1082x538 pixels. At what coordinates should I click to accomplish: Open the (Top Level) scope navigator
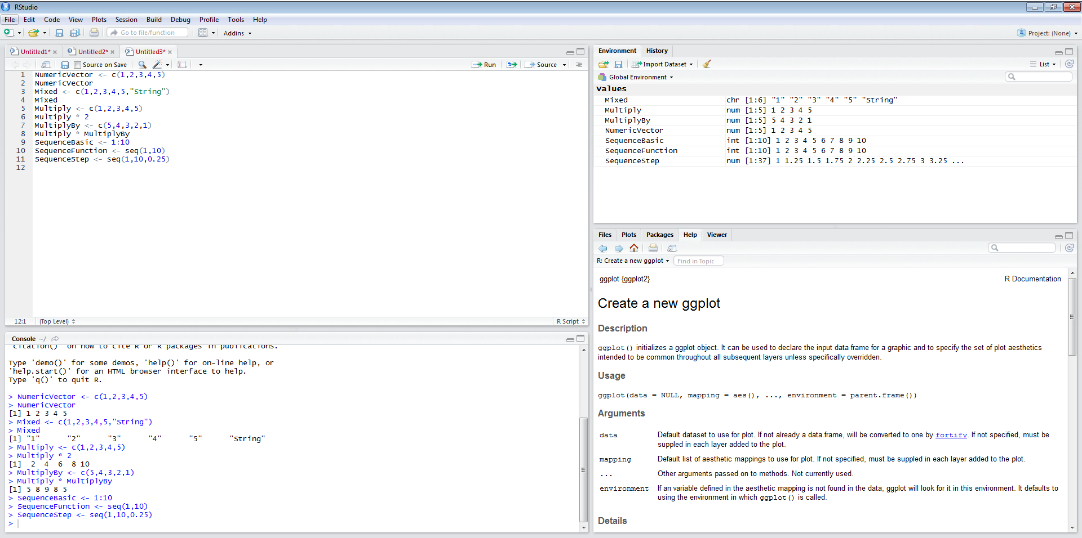pos(57,321)
